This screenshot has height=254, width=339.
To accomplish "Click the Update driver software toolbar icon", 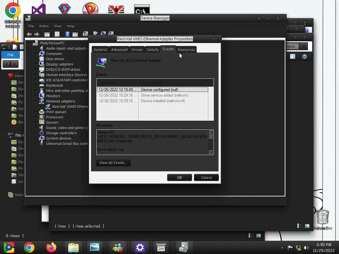I will point(96,33).
